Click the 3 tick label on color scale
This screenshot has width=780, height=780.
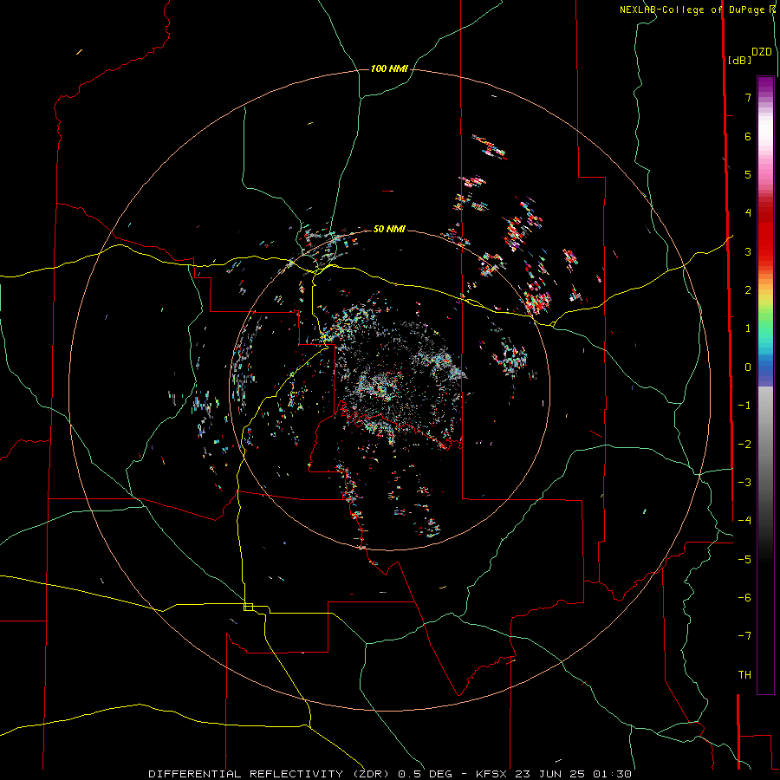click(x=747, y=251)
